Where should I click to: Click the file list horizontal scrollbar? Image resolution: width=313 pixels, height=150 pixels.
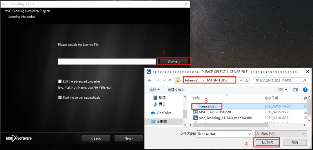click(231, 125)
